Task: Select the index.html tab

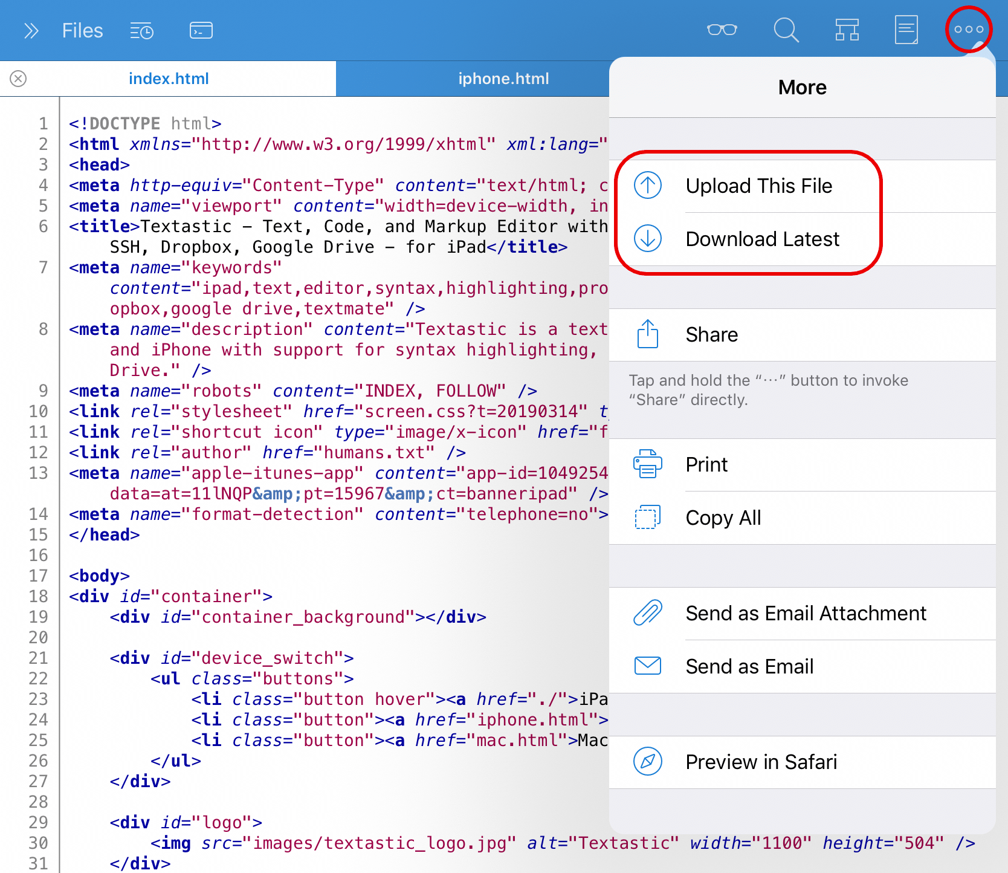Action: click(169, 79)
